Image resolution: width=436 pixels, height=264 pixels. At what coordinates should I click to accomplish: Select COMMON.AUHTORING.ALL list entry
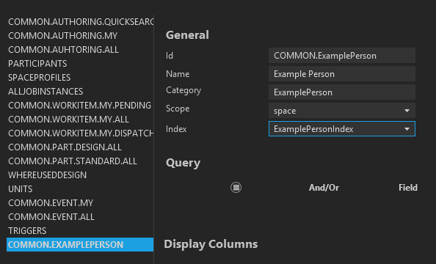click(x=80, y=49)
